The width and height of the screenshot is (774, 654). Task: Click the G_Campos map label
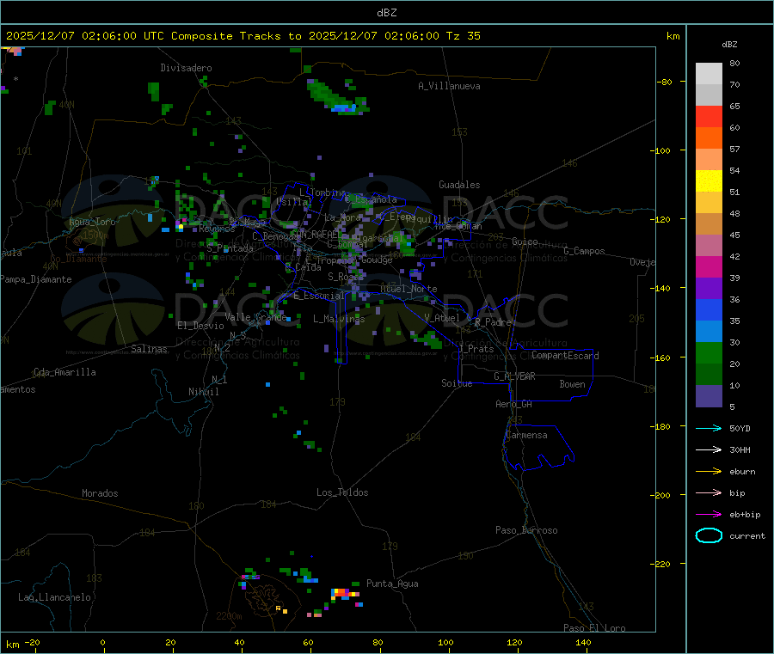(x=585, y=251)
